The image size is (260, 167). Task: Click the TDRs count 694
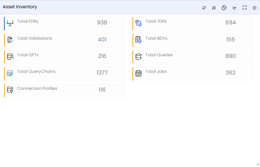pyautogui.click(x=230, y=22)
